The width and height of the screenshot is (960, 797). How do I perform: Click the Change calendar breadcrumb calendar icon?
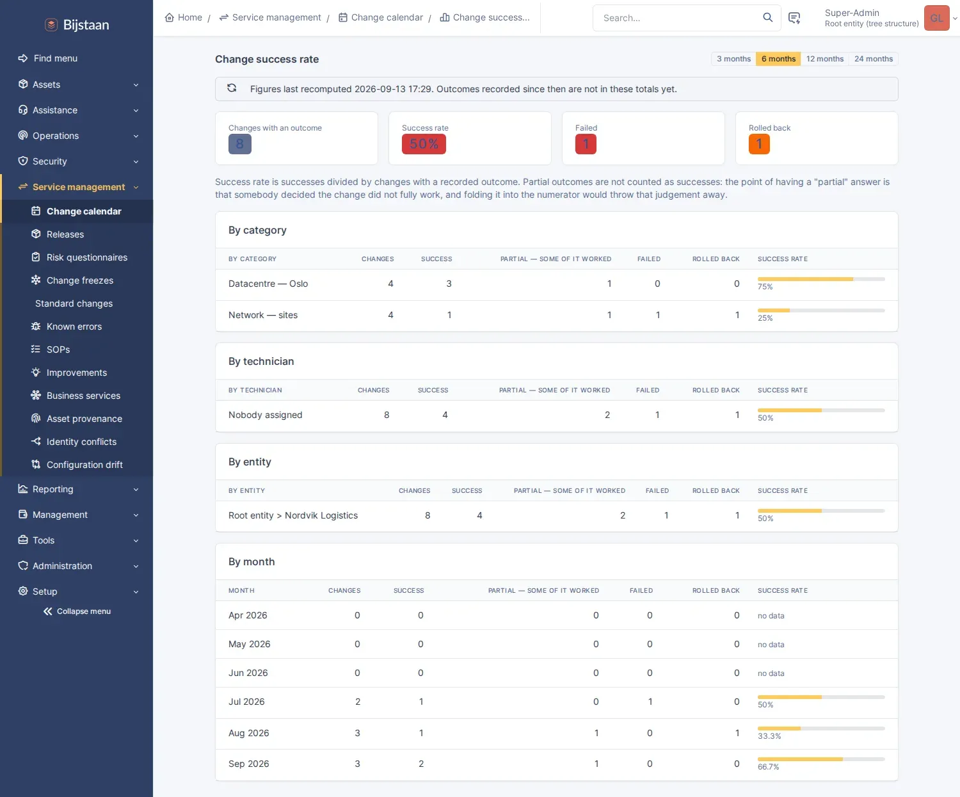343,17
